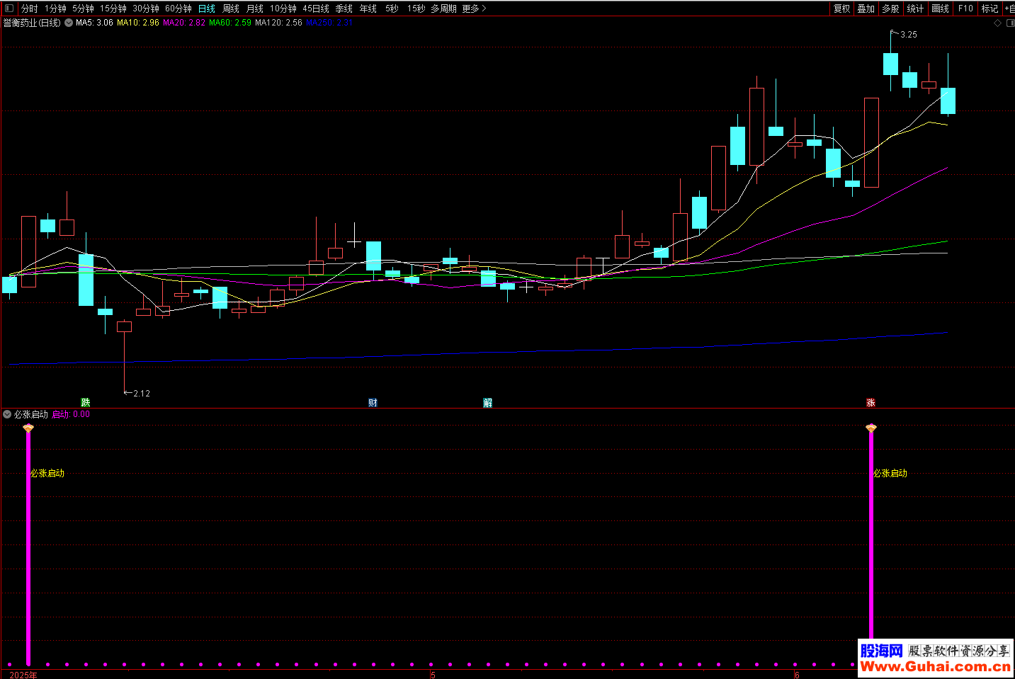
Task: Toggle the side panel icon at top-left
Action: click(9, 8)
